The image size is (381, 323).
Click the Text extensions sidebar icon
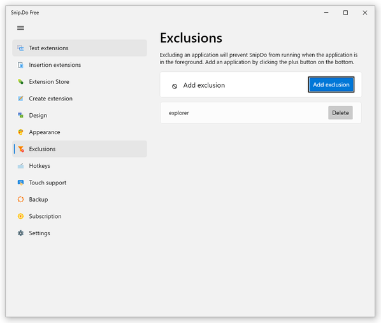20,48
